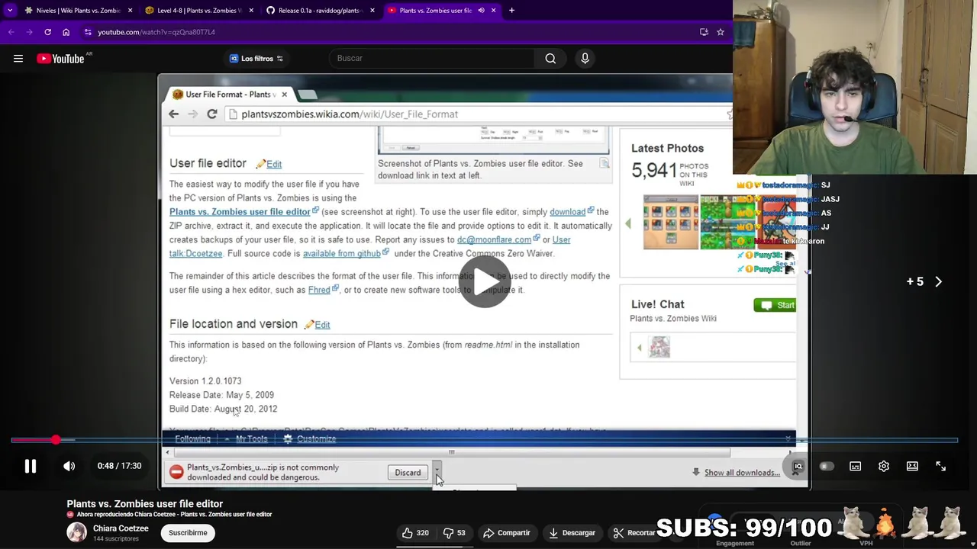Click the Compartir share button
The image size is (977, 549).
507,533
